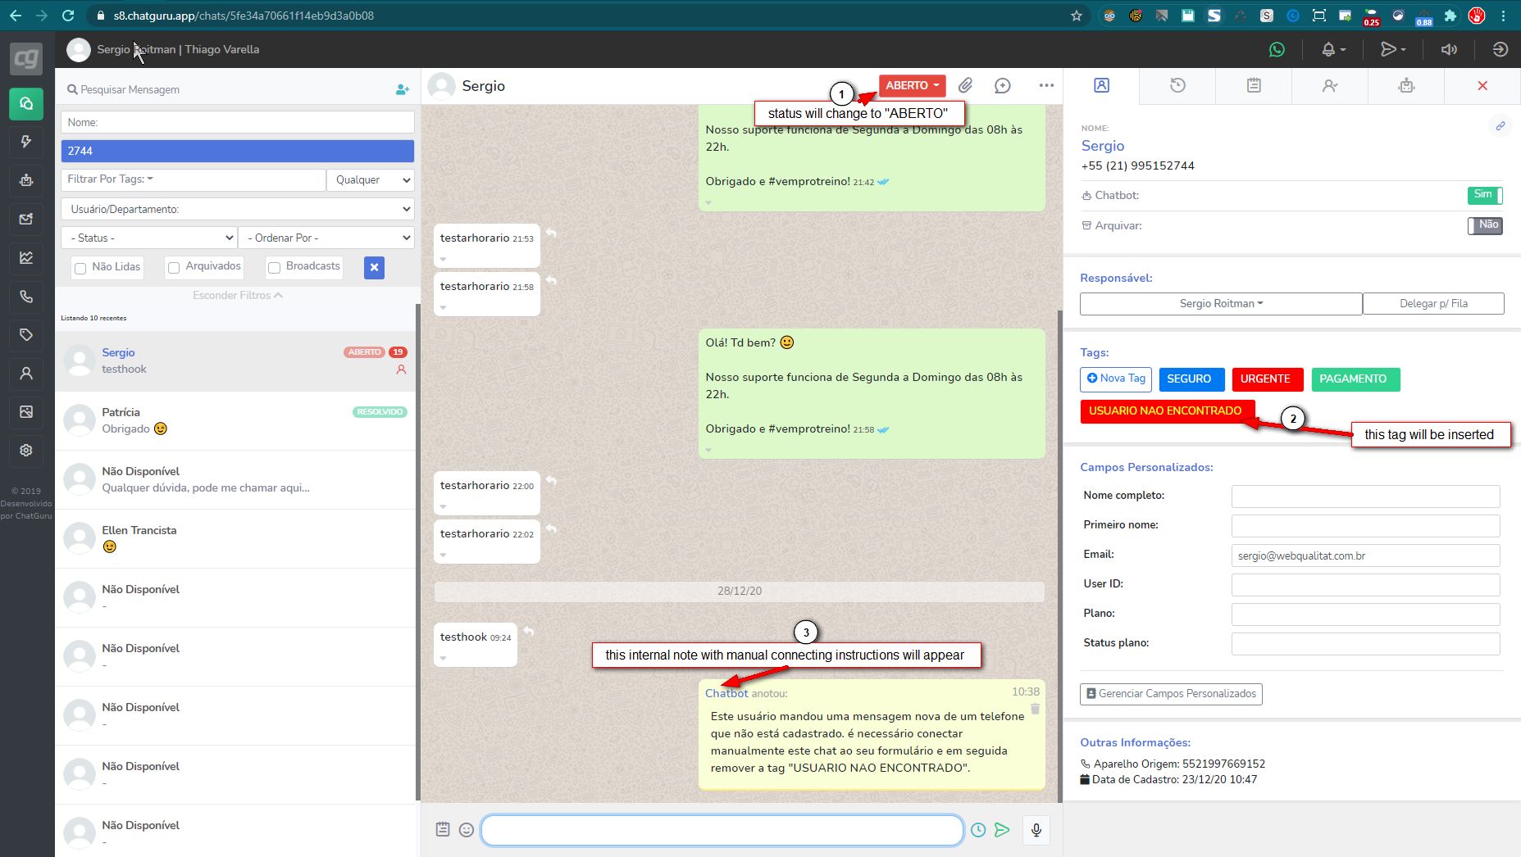
Task: Open the phone icon in left sidebar
Action: point(26,297)
